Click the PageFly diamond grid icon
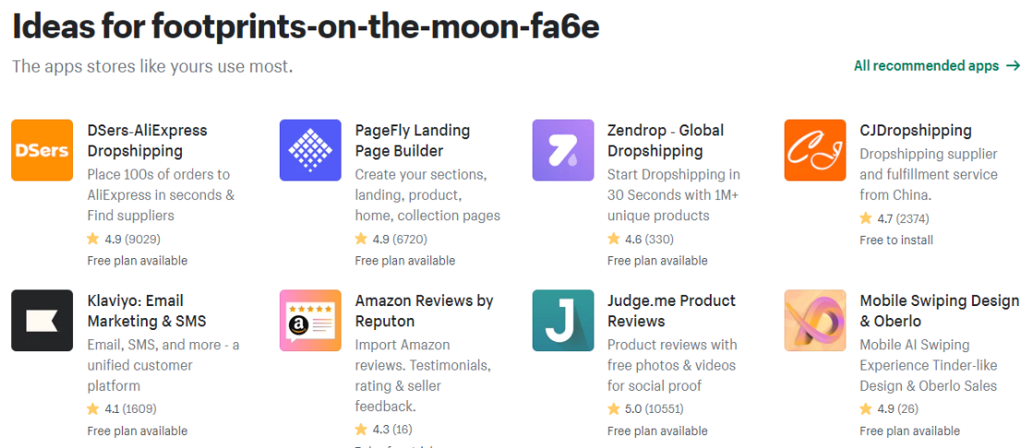1031x448 pixels. (310, 150)
